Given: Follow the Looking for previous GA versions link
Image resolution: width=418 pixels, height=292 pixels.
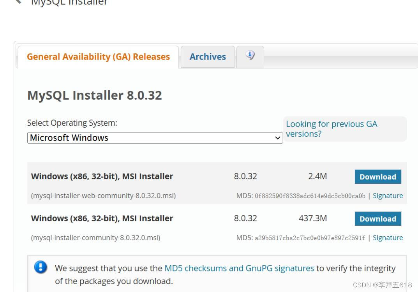Looking at the screenshot, I should click(332, 129).
